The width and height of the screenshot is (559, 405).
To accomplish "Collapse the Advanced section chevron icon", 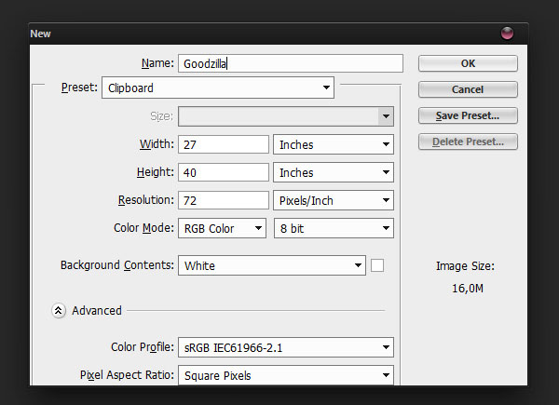I will tap(59, 311).
